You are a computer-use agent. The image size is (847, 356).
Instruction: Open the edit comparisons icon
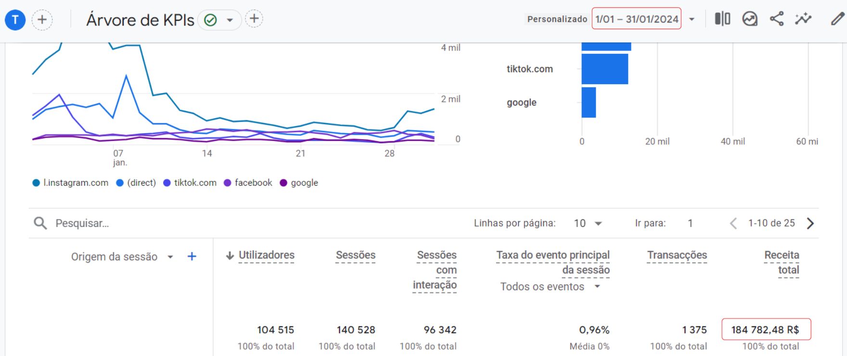click(722, 19)
